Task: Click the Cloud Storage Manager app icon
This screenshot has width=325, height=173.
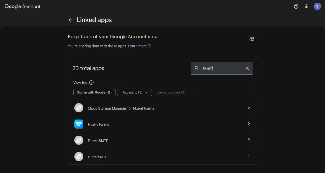Action: 79,108
